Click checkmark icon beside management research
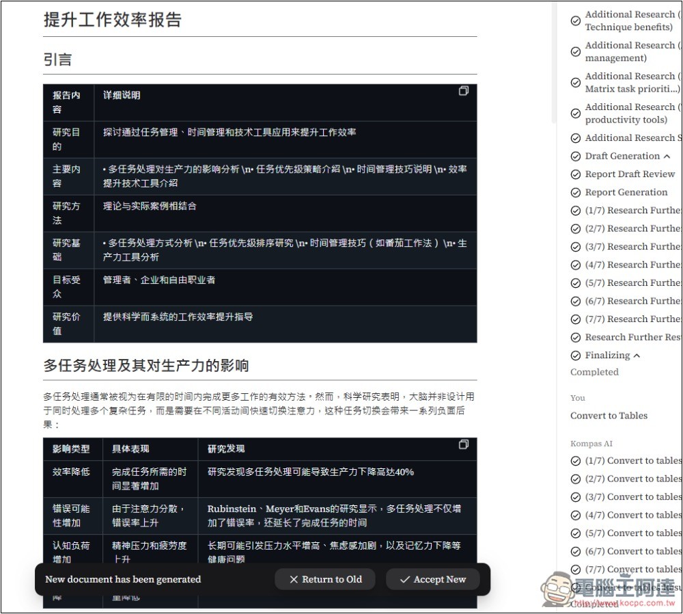 pyautogui.click(x=575, y=51)
